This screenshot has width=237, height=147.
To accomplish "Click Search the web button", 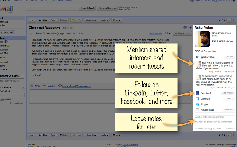I will click(x=107, y=8).
